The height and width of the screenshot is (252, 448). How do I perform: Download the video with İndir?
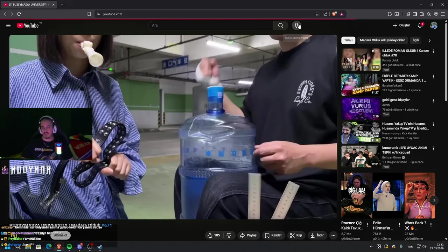[317, 236]
